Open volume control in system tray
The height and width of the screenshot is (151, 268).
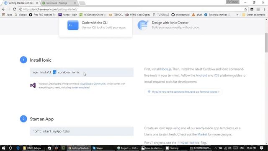(x=230, y=148)
